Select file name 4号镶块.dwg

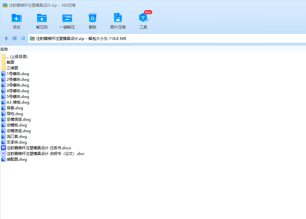18,91
